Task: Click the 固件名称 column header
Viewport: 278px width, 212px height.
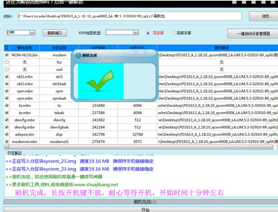Action: pyautogui.click(x=25, y=48)
